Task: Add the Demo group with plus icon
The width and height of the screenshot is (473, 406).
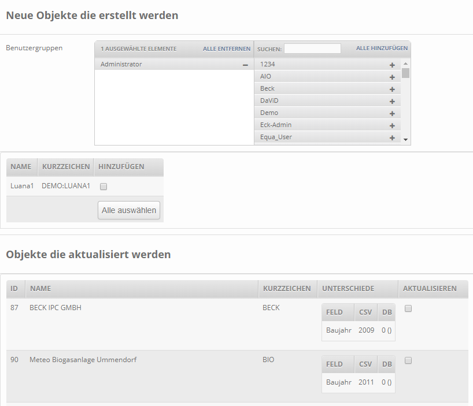Action: [x=392, y=114]
